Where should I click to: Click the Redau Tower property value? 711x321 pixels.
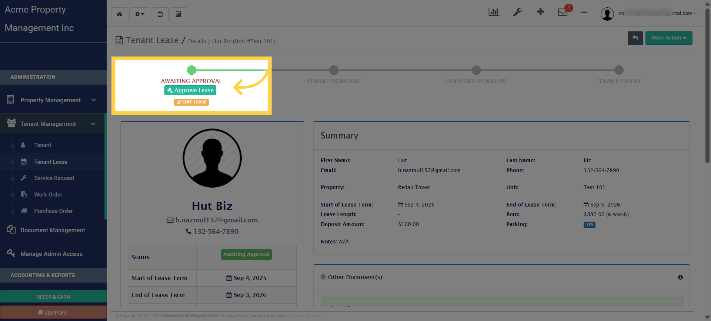(x=414, y=187)
